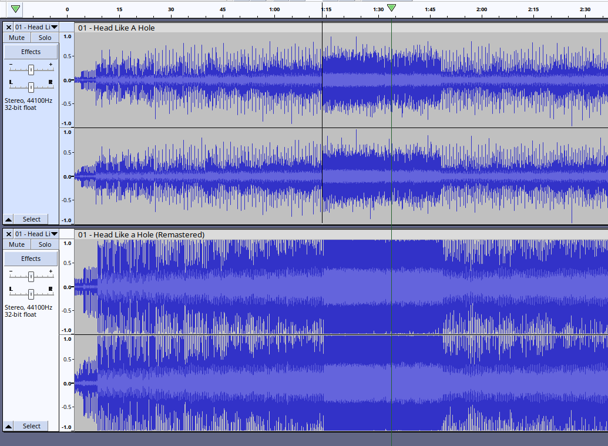Click the gain slider on the Remastered track

tap(31, 276)
